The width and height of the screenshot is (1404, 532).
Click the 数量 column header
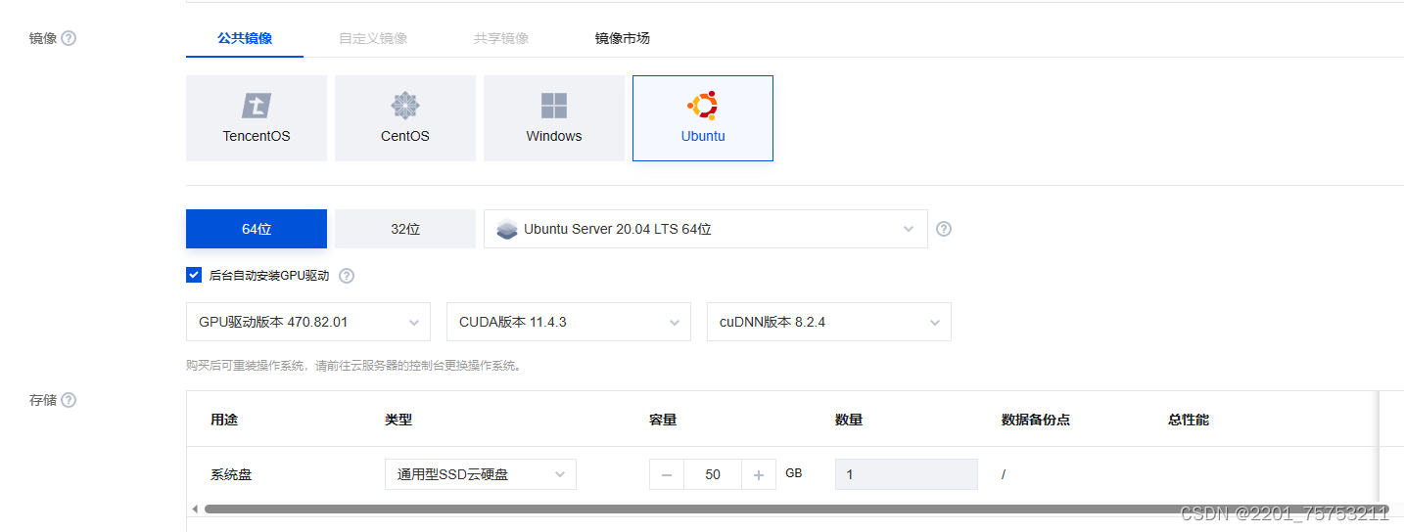[x=849, y=420]
